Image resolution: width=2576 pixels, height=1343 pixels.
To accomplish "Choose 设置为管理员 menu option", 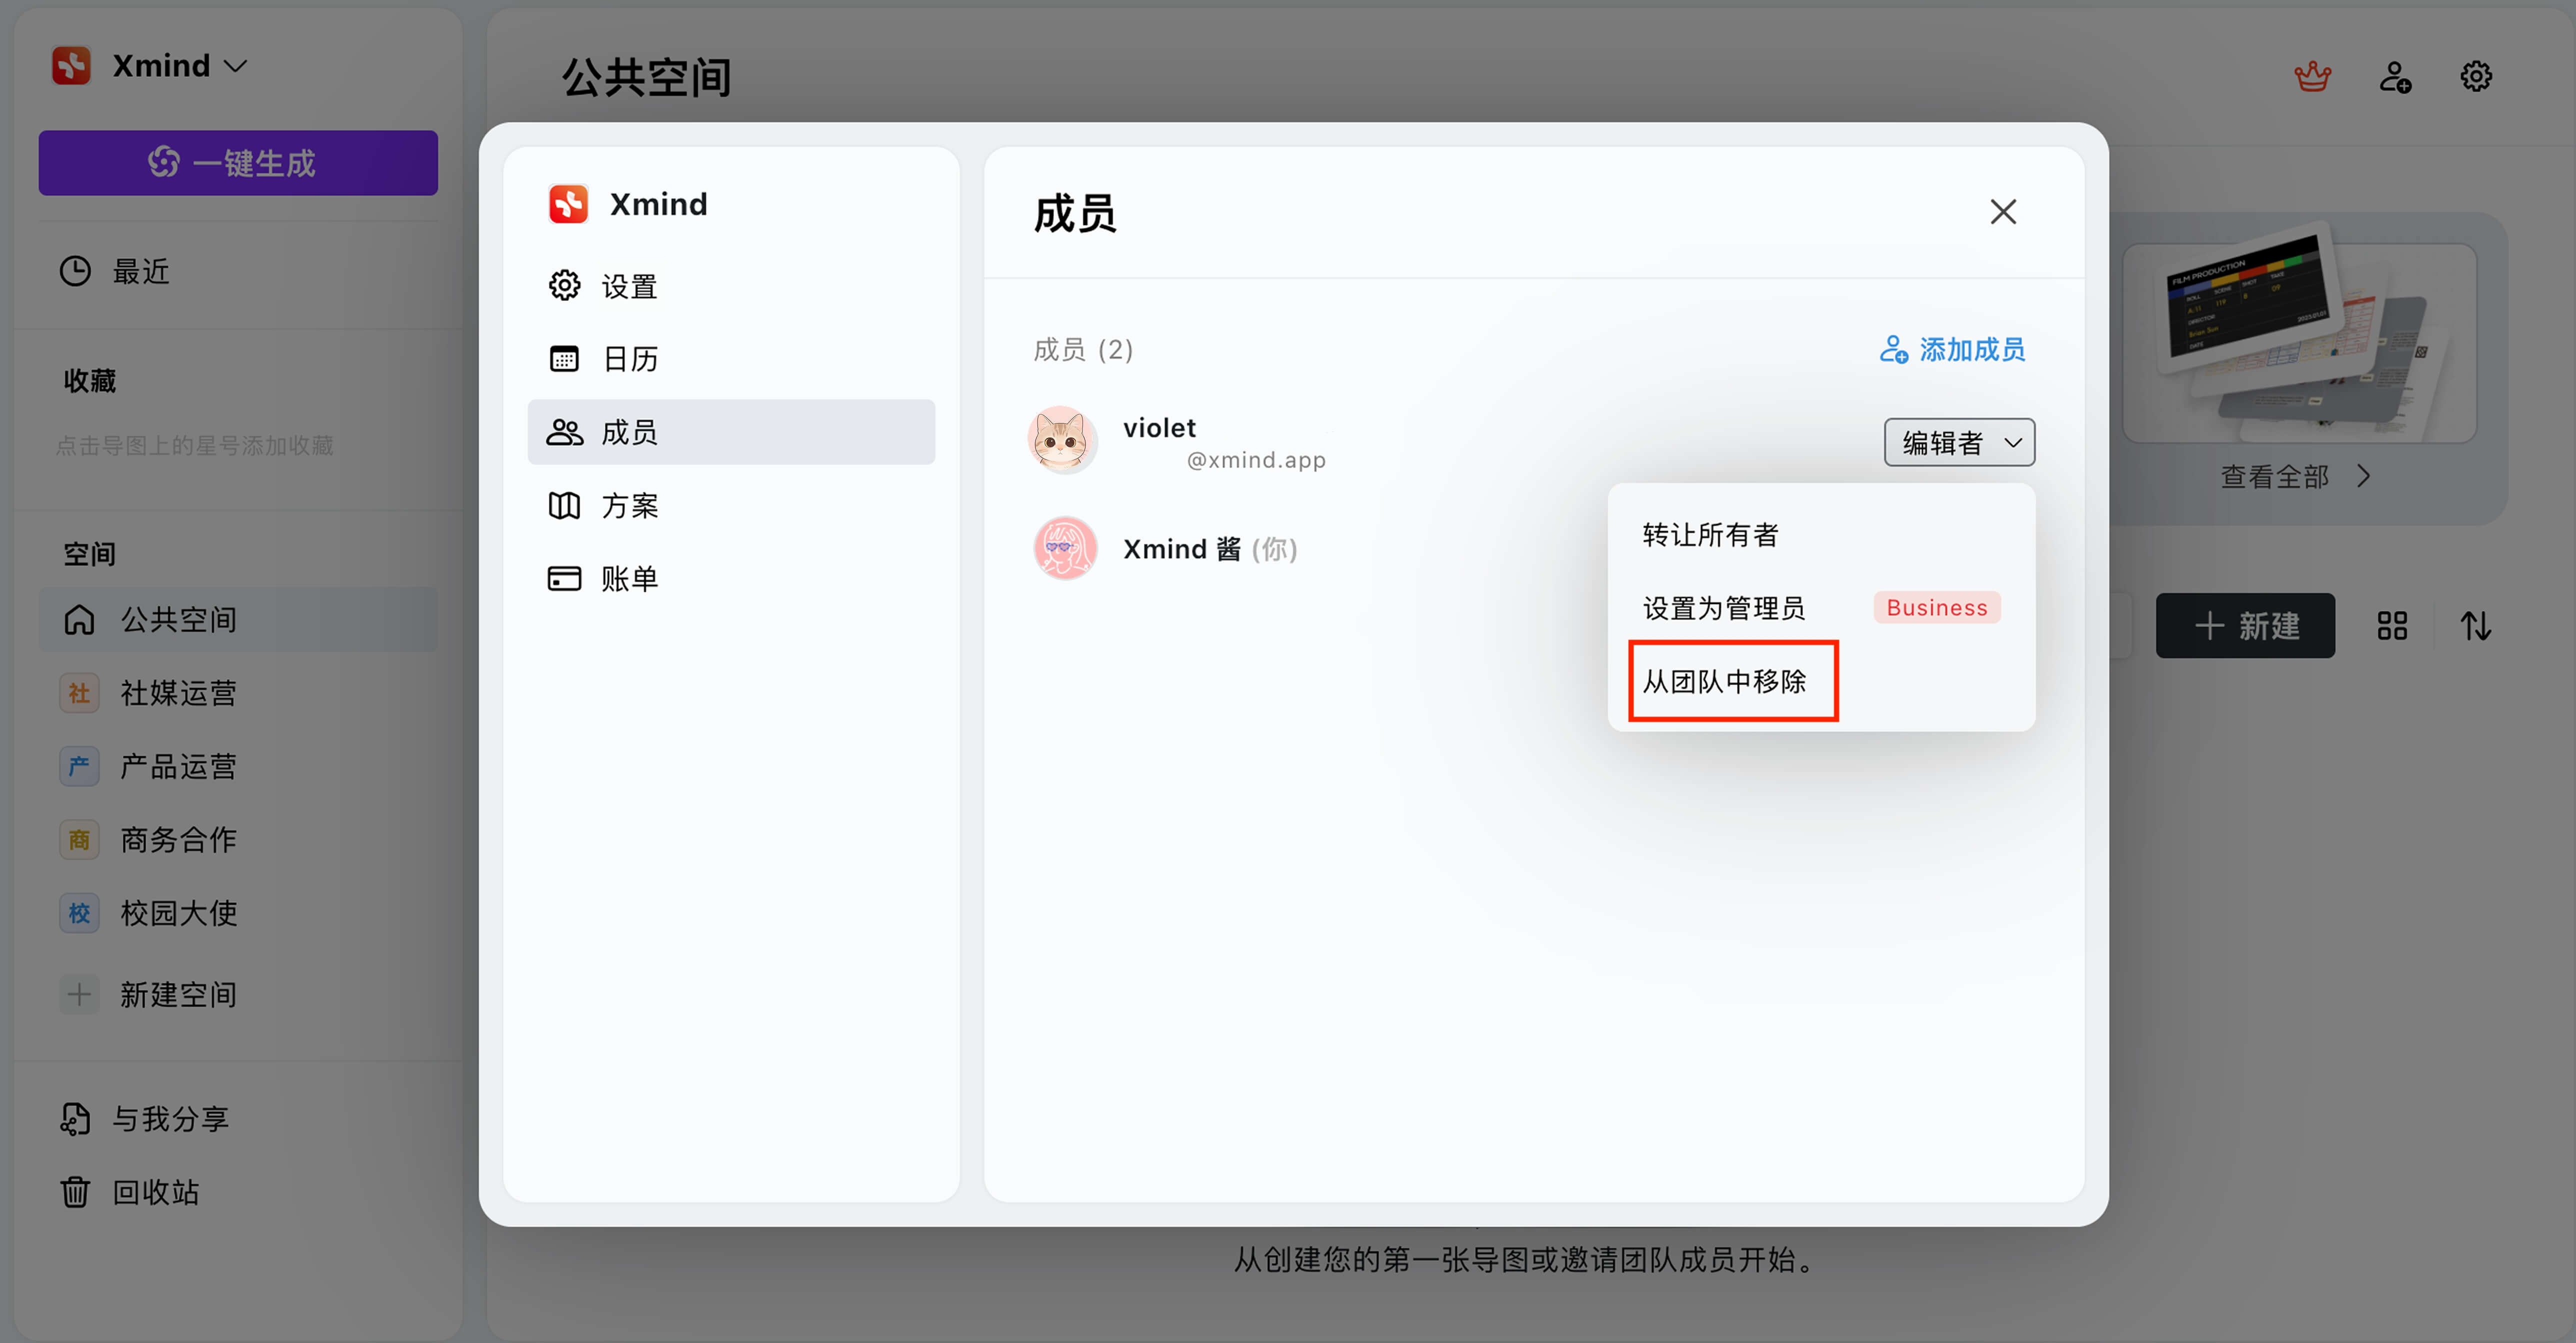I will (1723, 608).
